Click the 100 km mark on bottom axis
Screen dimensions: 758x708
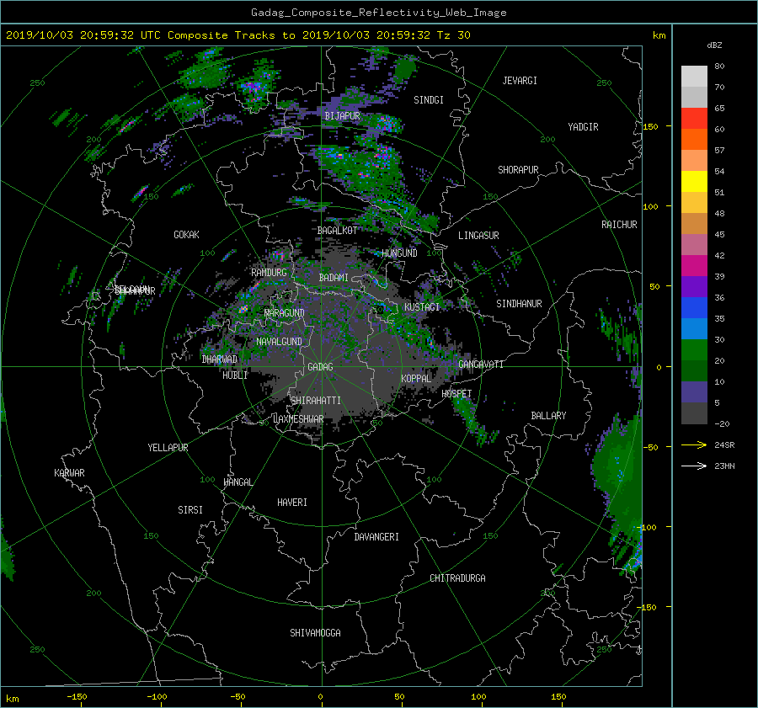478,697
